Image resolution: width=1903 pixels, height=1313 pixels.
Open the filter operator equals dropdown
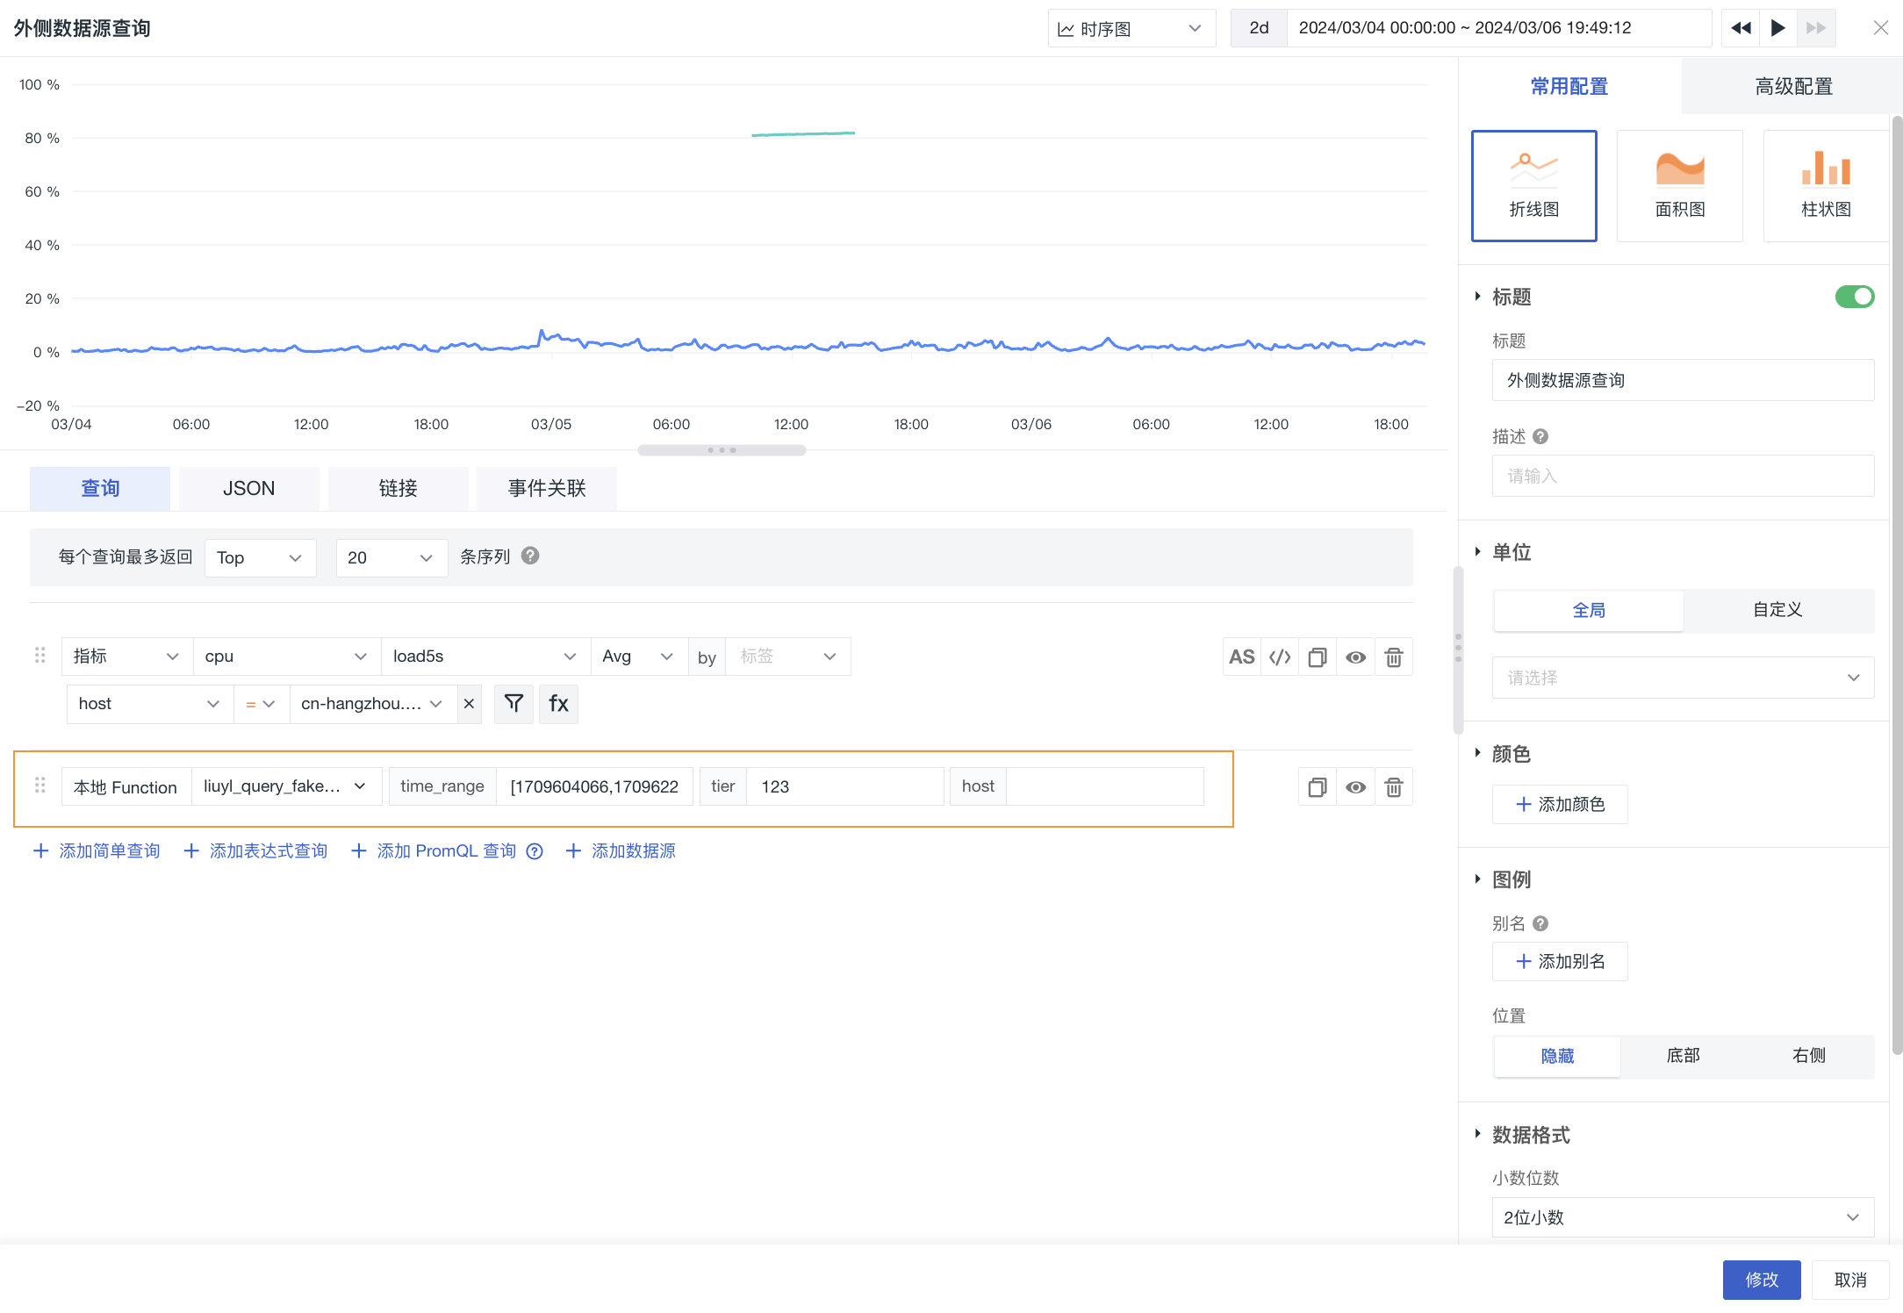(x=262, y=704)
